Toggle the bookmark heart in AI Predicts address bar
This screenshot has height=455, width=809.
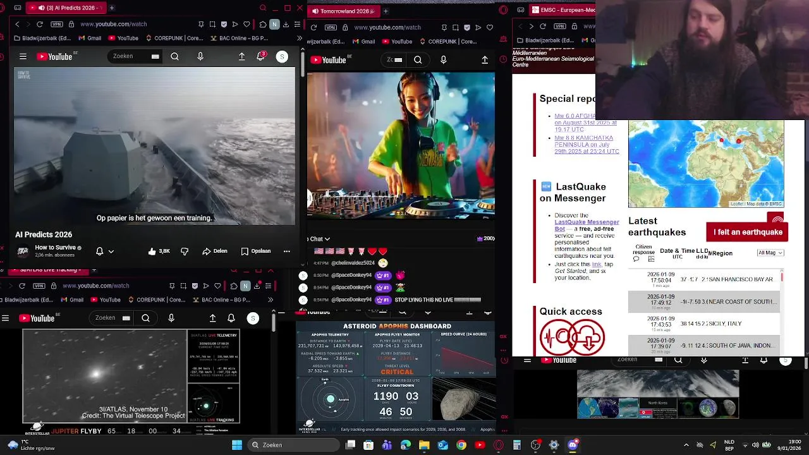246,24
